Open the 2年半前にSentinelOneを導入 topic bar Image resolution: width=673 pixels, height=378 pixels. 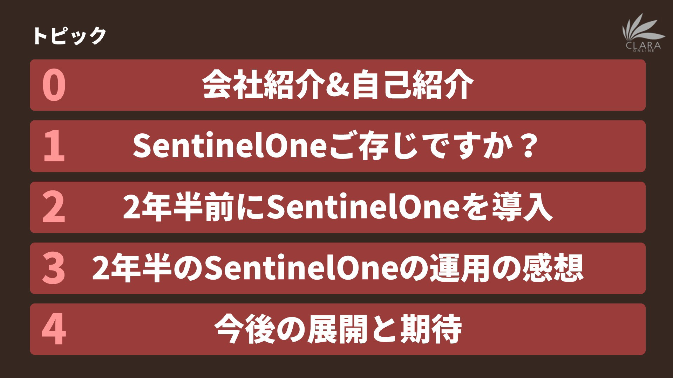[338, 207]
